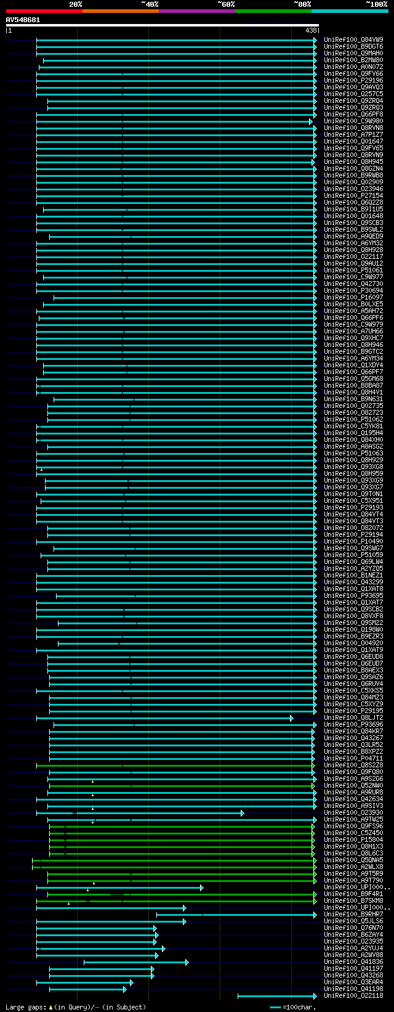Select label UniRef100_Q5QNA5
This screenshot has height=1012, width=394.
pyautogui.click(x=353, y=860)
